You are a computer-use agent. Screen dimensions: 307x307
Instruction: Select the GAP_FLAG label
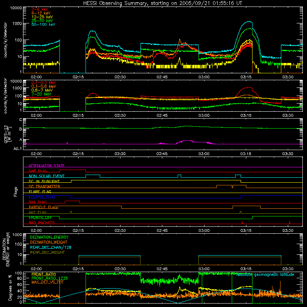tap(38, 171)
